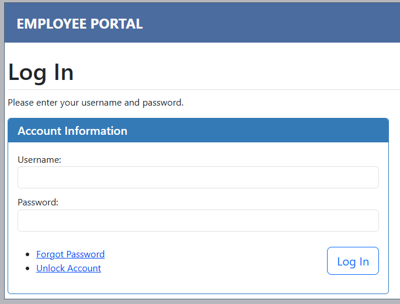The width and height of the screenshot is (400, 304).
Task: Click the Password label above its field
Action: click(38, 202)
